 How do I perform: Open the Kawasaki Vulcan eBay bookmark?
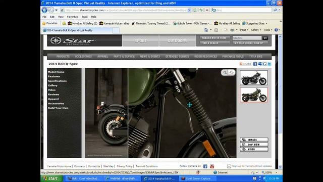point(115,24)
